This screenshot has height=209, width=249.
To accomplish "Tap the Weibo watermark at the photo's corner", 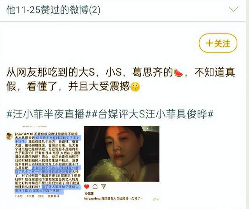I will click(x=156, y=199).
